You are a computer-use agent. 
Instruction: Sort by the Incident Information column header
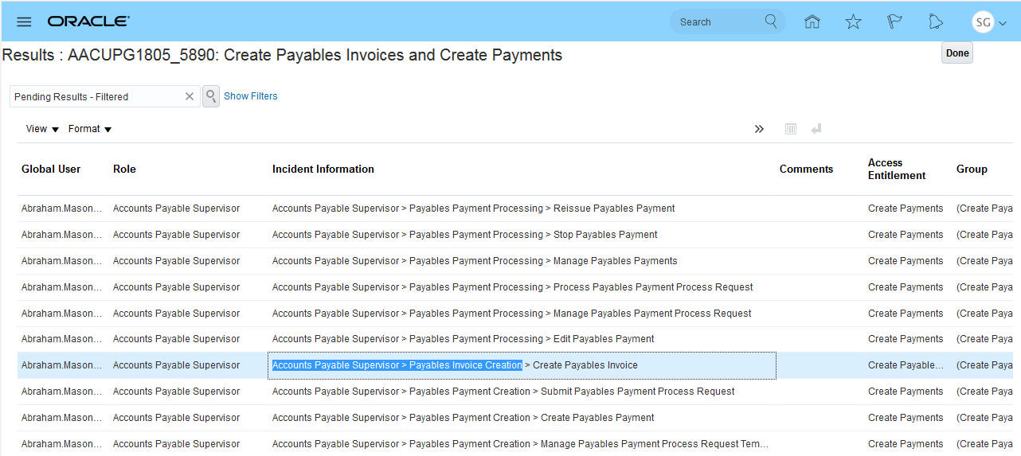point(323,169)
